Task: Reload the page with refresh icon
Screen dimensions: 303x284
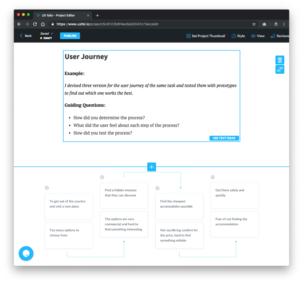Action: point(35,24)
